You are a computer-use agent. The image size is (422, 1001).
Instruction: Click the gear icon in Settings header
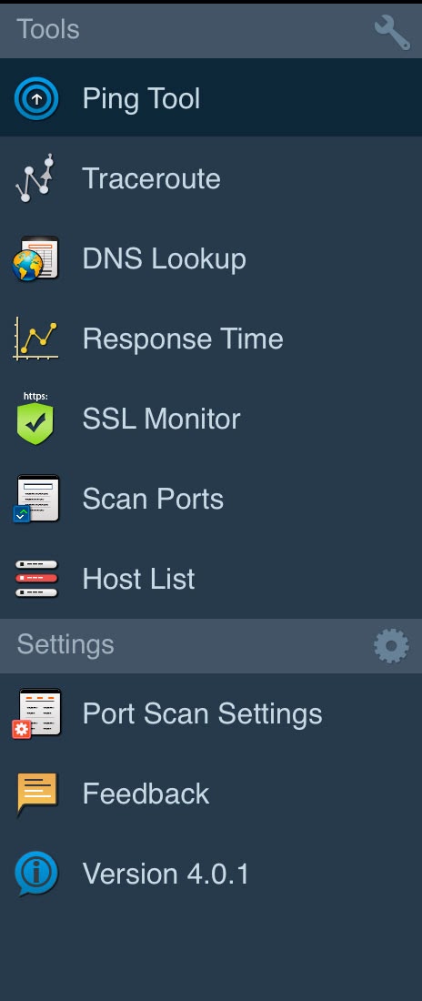coord(391,646)
